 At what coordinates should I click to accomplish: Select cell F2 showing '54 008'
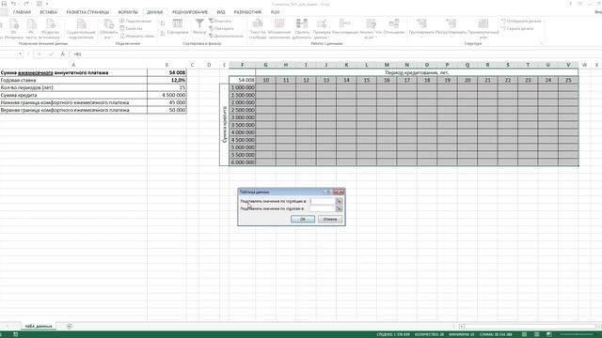[243, 80]
